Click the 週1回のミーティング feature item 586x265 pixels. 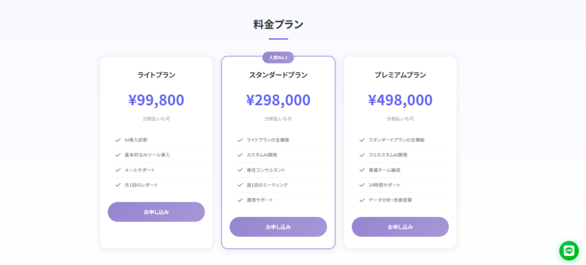(x=267, y=185)
